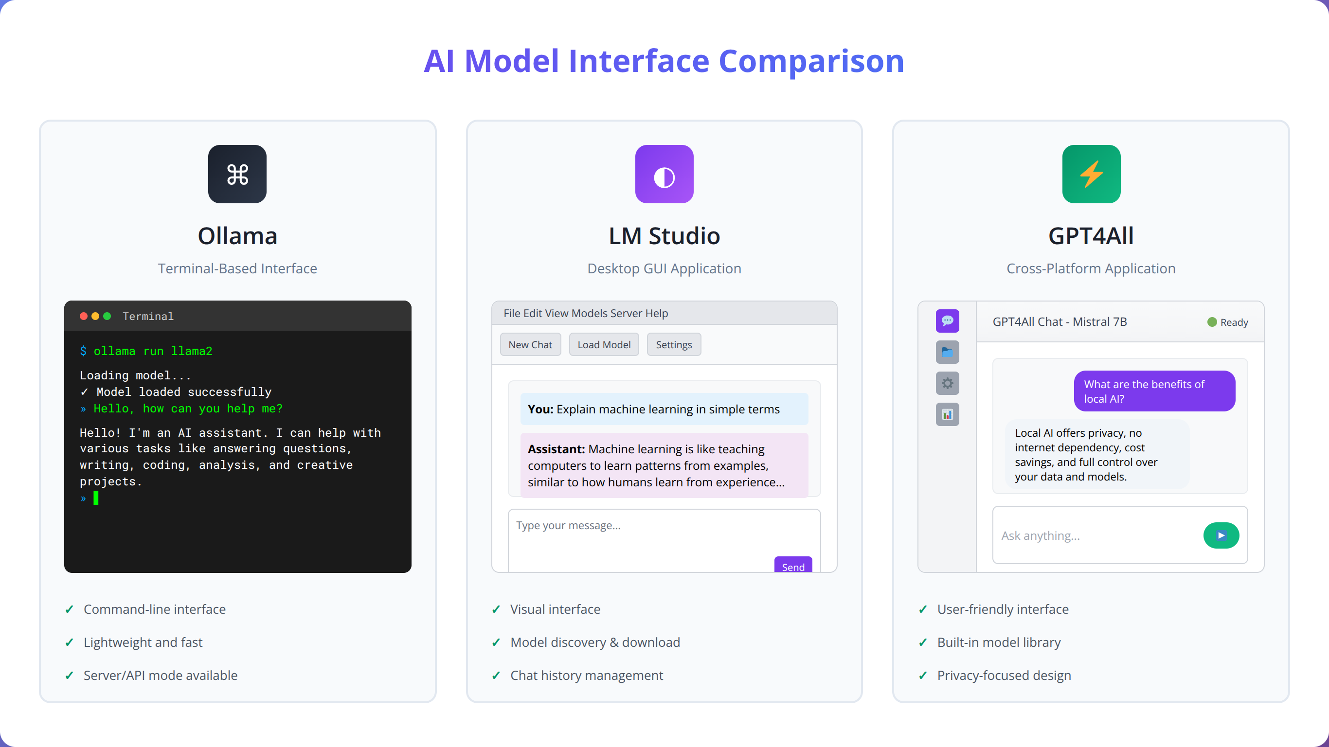Click the 'Local AI offers privacy' reply bubble
The image size is (1329, 747).
click(1097, 455)
